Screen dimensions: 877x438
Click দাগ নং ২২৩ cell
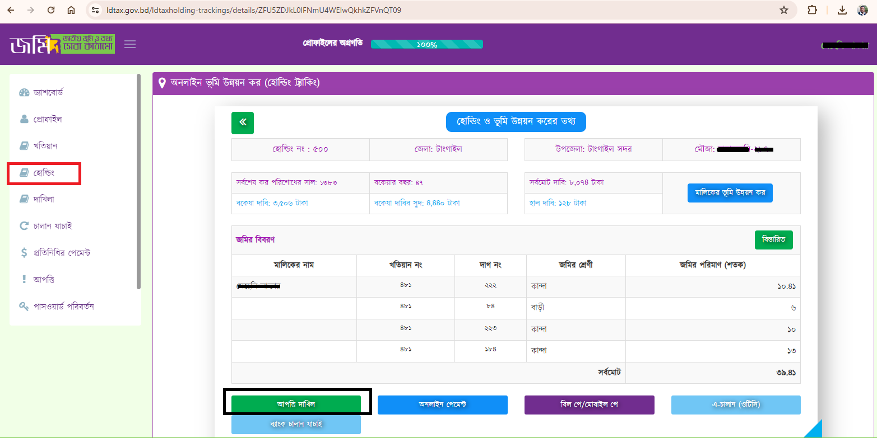pos(490,329)
